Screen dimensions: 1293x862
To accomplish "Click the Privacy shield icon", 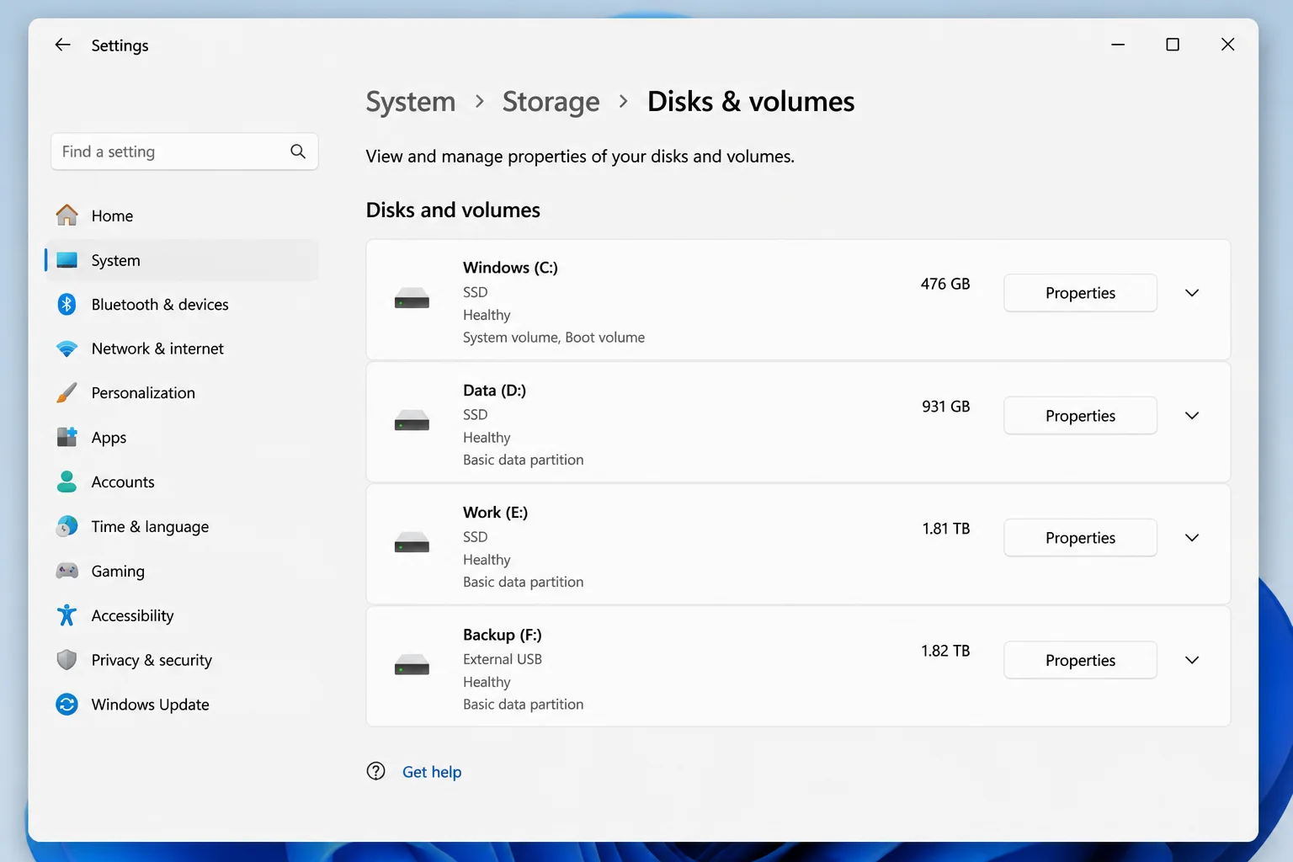I will 67,660.
